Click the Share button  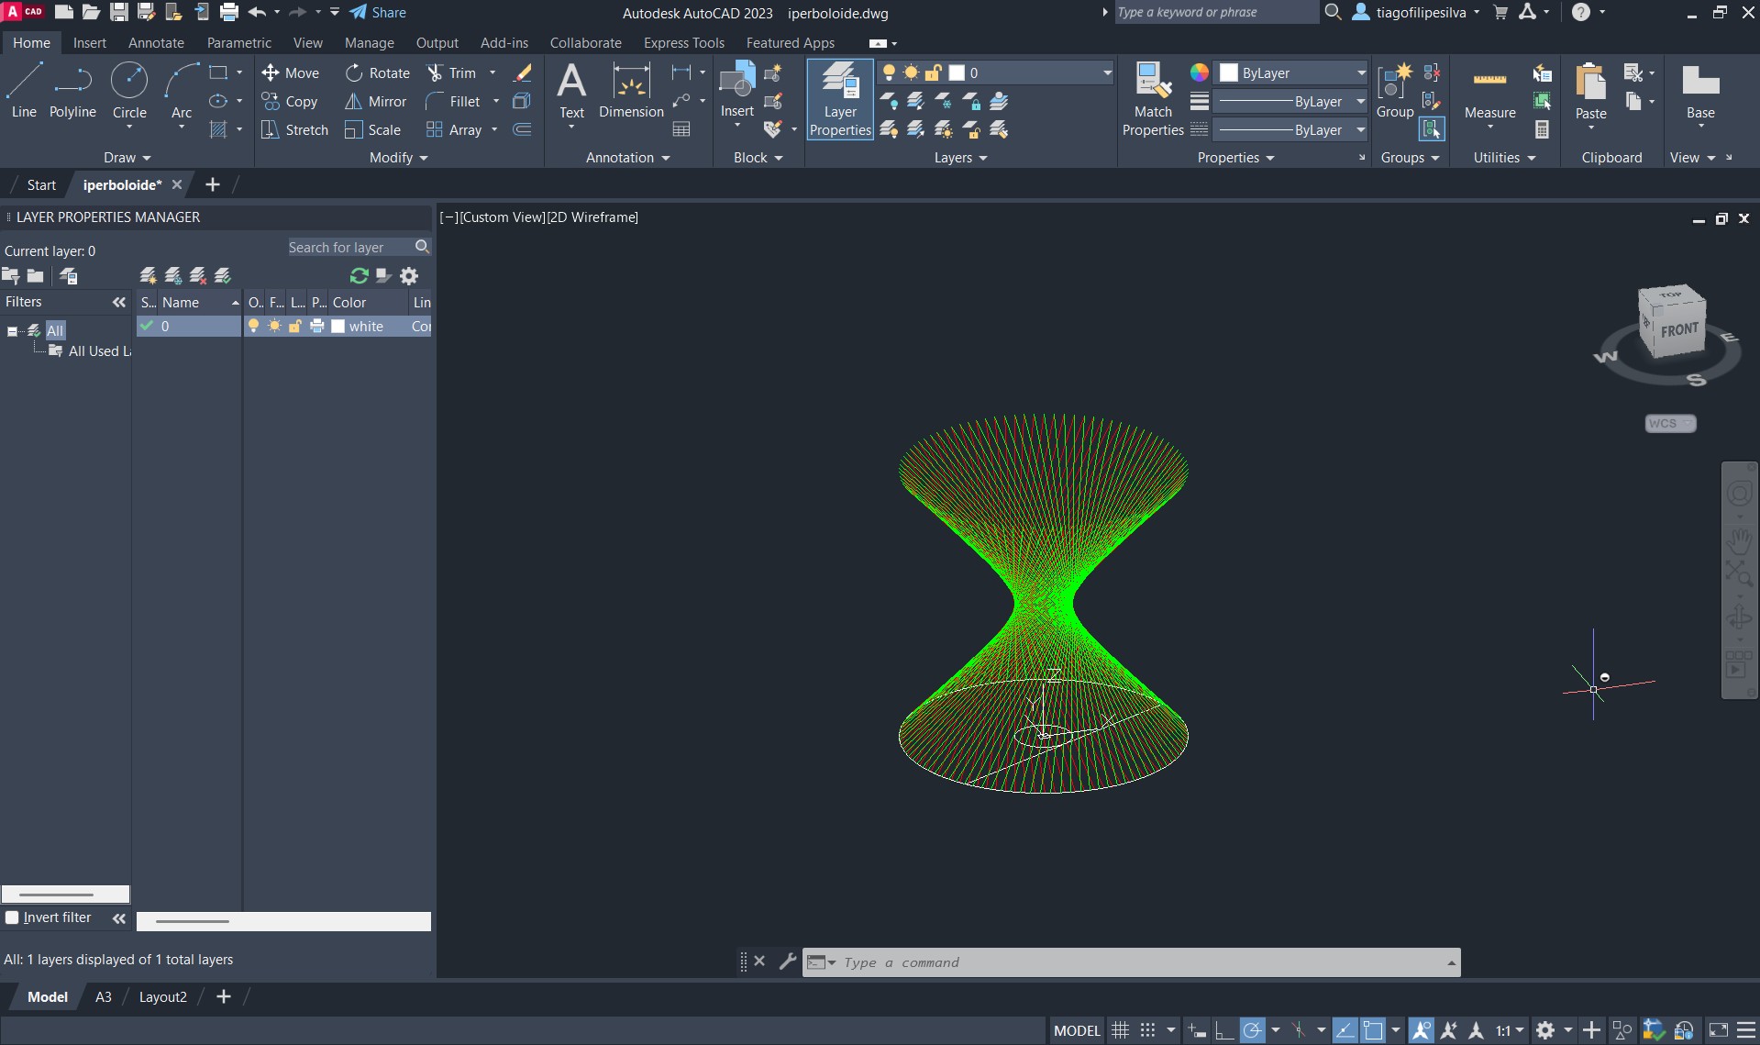coord(378,13)
